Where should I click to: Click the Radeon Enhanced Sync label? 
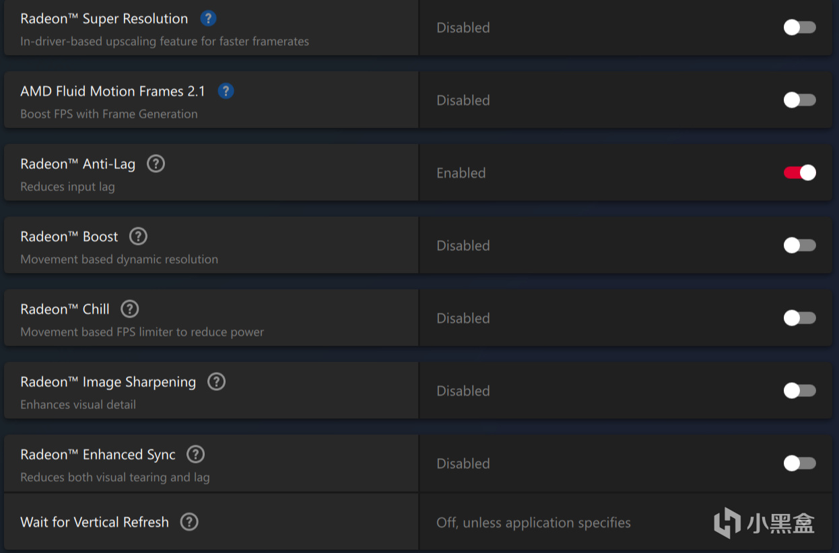pos(98,455)
